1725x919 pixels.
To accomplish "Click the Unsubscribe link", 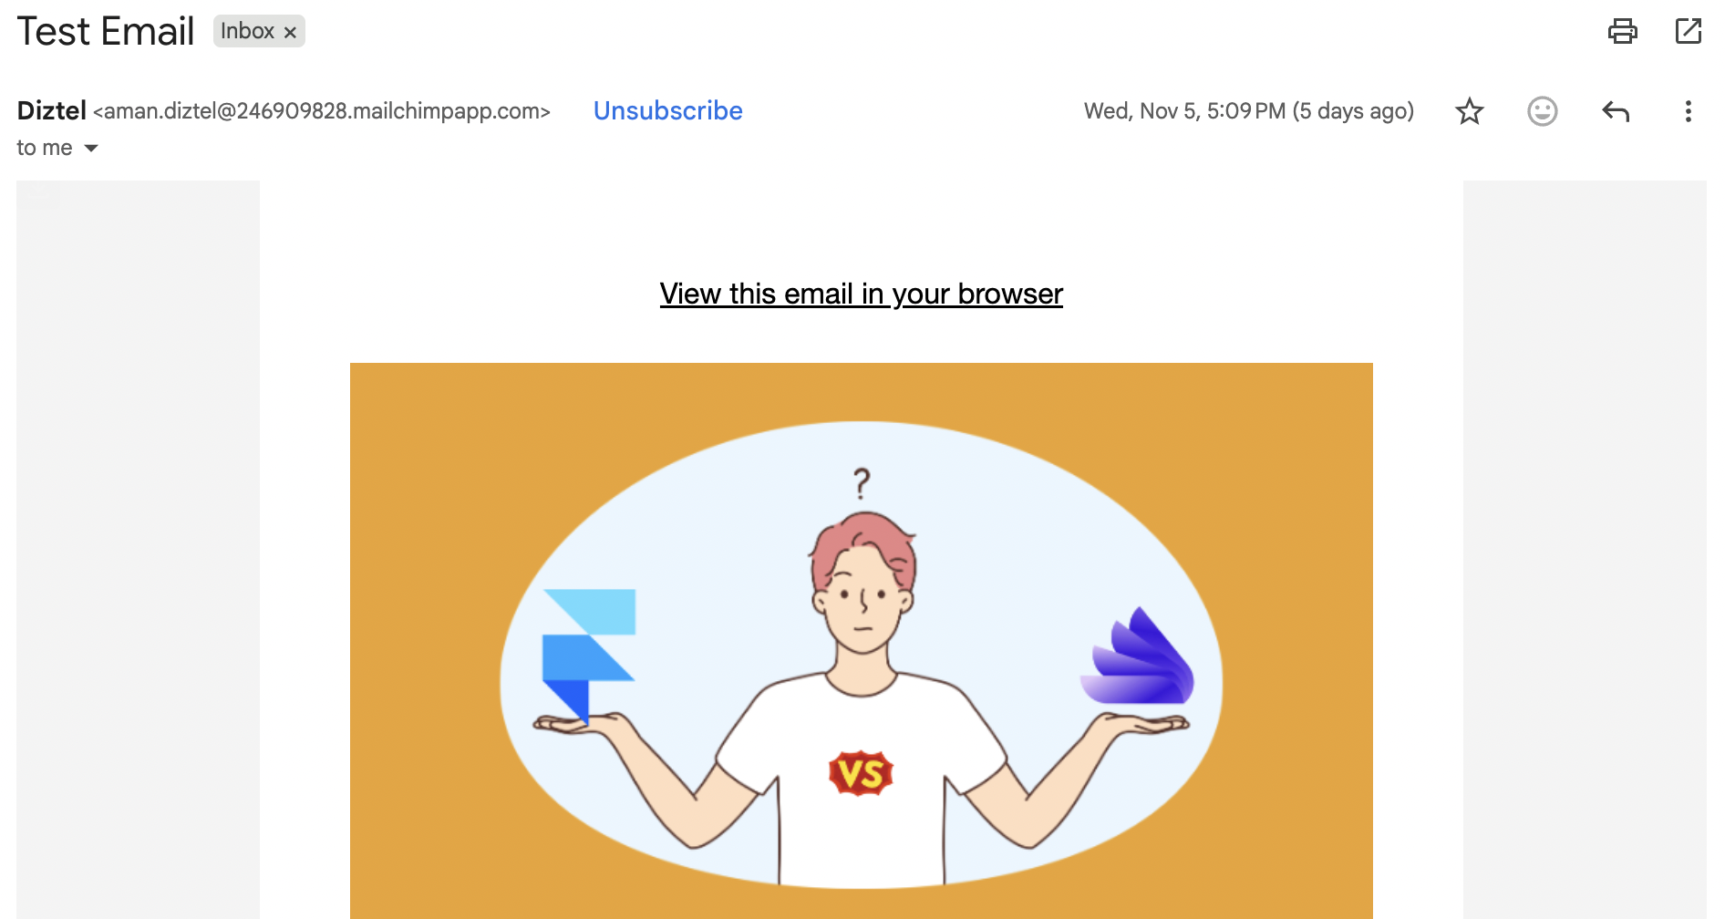I will (668, 110).
